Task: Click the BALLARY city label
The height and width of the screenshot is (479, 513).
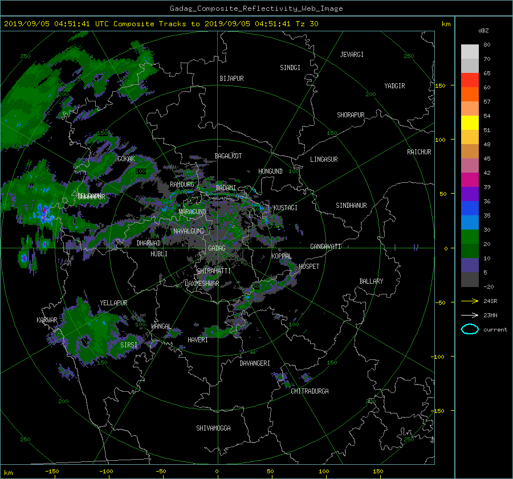Action: [371, 281]
